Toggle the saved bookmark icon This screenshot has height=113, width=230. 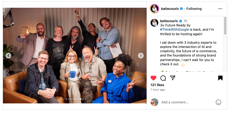[x=220, y=78]
